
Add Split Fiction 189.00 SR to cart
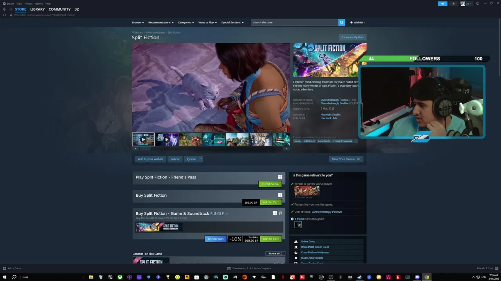tap(270, 202)
